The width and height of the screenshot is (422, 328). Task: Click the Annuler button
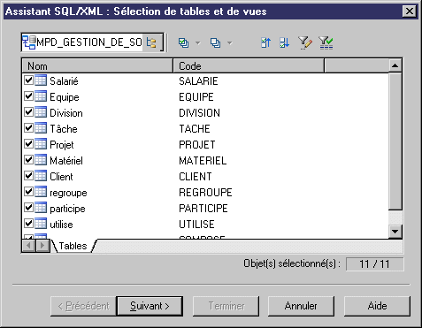click(x=301, y=306)
